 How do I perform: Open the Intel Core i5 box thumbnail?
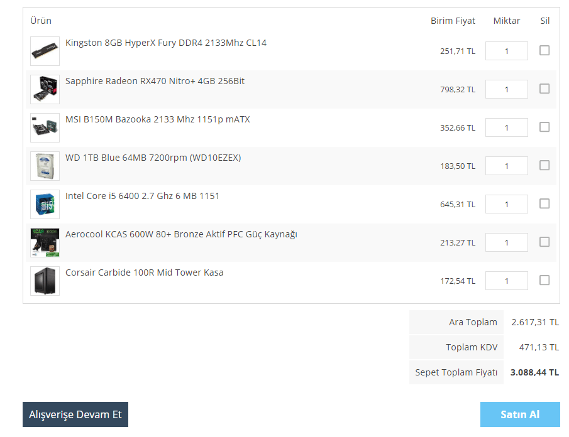(45, 204)
